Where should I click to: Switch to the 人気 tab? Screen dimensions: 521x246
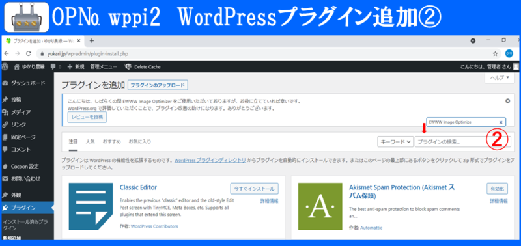90,141
